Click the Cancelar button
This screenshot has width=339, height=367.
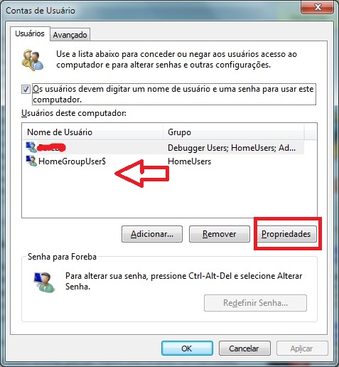tap(244, 348)
